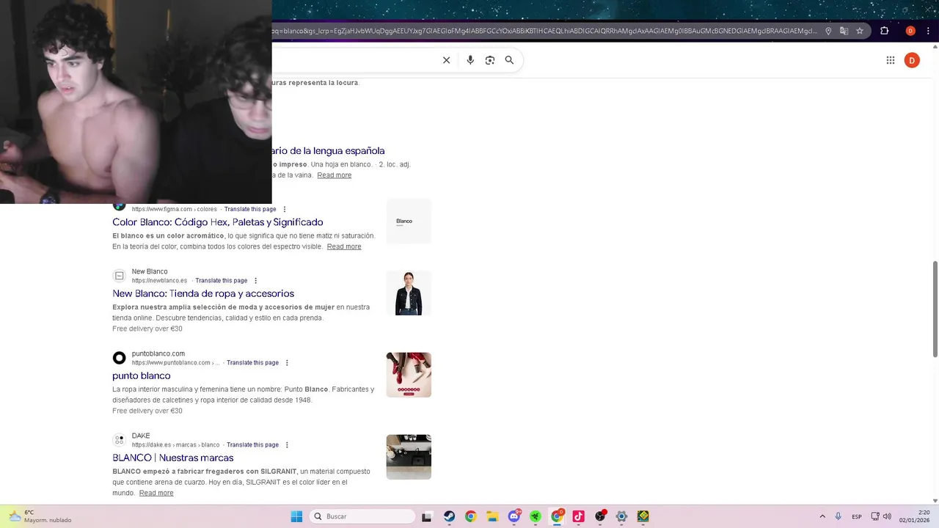
Task: Click the network tray icon
Action: point(874,516)
